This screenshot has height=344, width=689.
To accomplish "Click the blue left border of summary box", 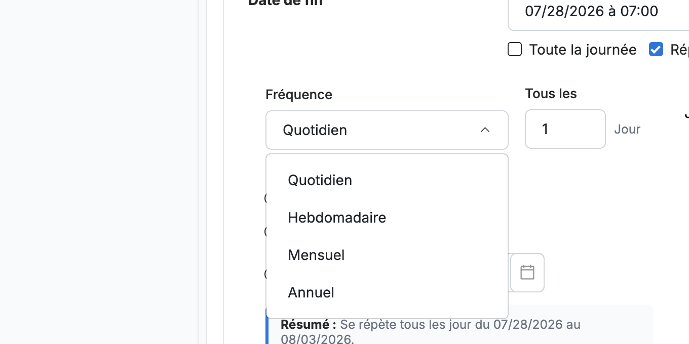I will click(267, 324).
